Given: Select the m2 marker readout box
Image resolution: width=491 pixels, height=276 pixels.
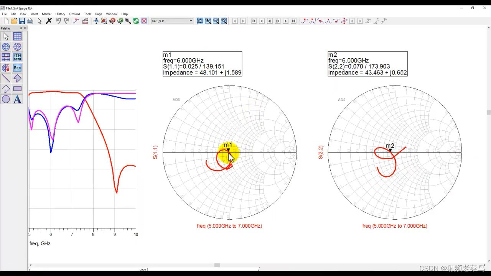Looking at the screenshot, I should 367,64.
